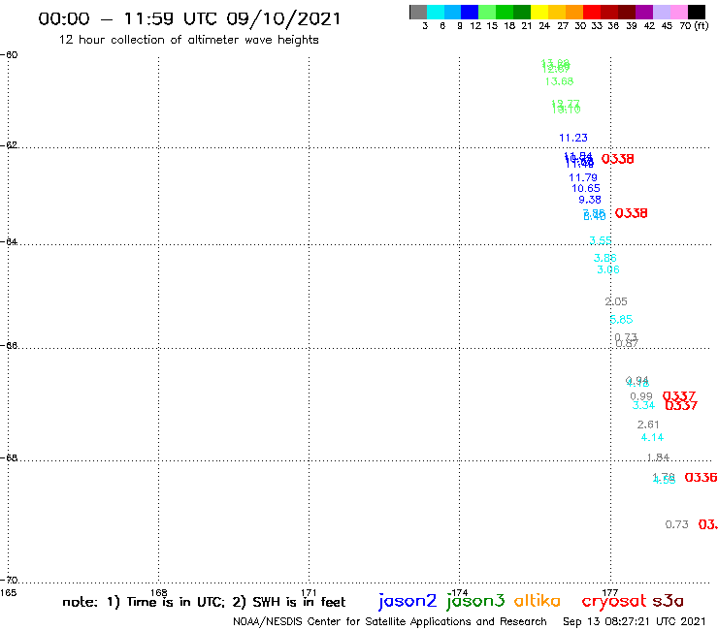Click the longitude axis label '165'
This screenshot has height=630, width=718.
coord(9,593)
